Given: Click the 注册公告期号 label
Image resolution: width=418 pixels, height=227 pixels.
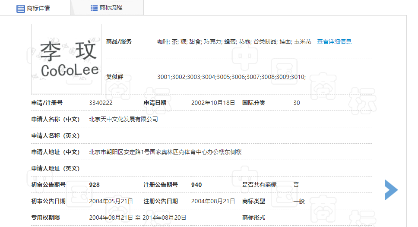Looking at the screenshot, I should point(161,185).
